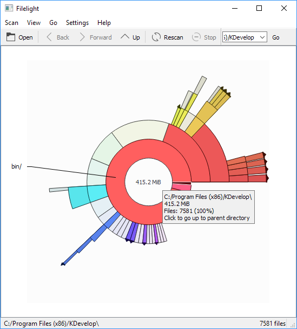Click the Back arrow icon
This screenshot has height=329, width=297.
click(x=49, y=37)
